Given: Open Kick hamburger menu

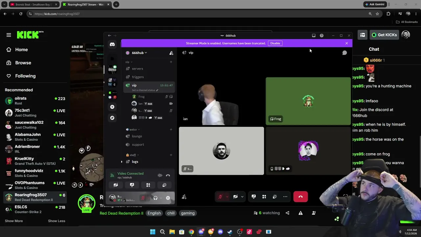Looking at the screenshot, I should [9, 35].
